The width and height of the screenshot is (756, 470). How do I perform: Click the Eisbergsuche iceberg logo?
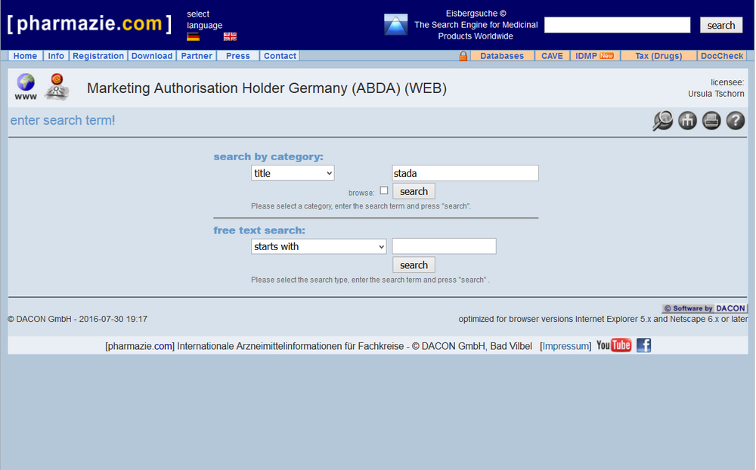tap(395, 24)
